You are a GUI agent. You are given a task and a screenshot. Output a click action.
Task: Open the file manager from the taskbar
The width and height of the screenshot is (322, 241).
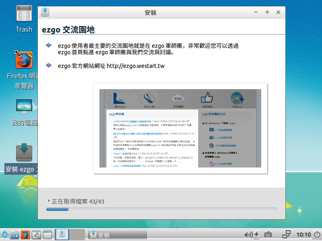14,235
